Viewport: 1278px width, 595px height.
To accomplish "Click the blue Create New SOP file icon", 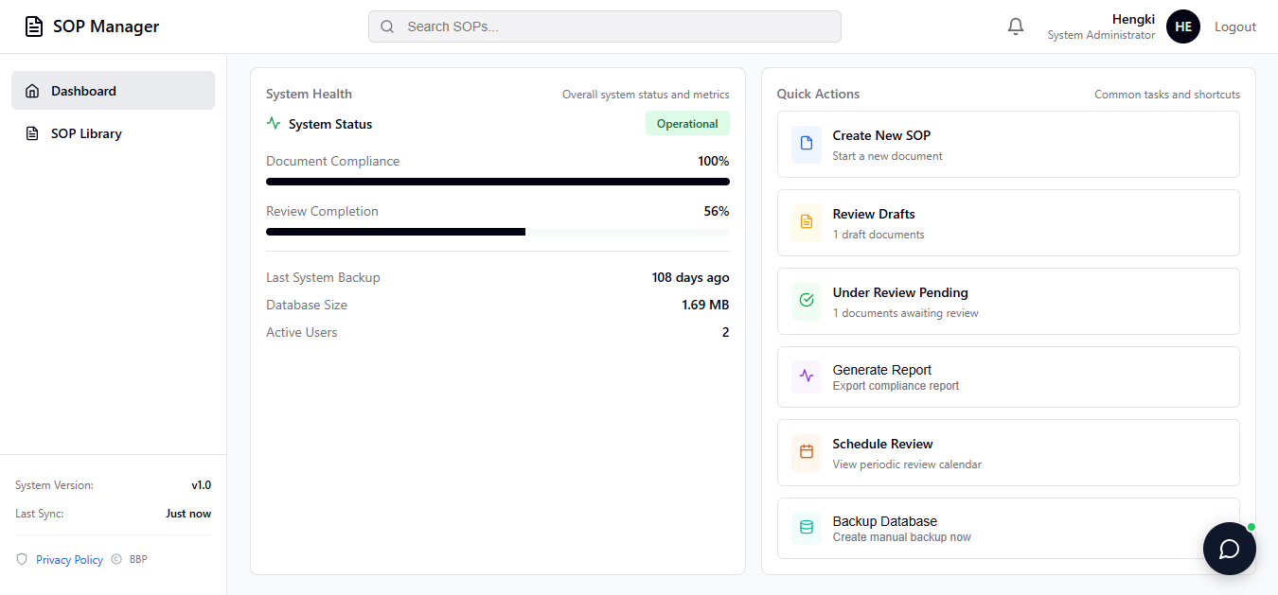I will click(x=807, y=144).
